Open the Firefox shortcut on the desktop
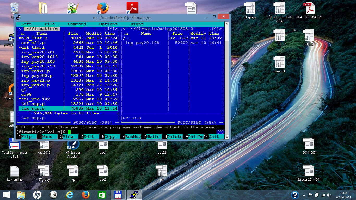This screenshot has height=200, width=356. click(x=103, y=8)
